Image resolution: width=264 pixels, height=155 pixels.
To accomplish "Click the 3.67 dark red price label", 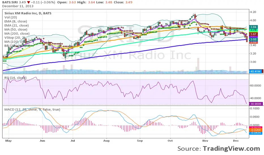I will pyautogui.click(x=254, y=34).
